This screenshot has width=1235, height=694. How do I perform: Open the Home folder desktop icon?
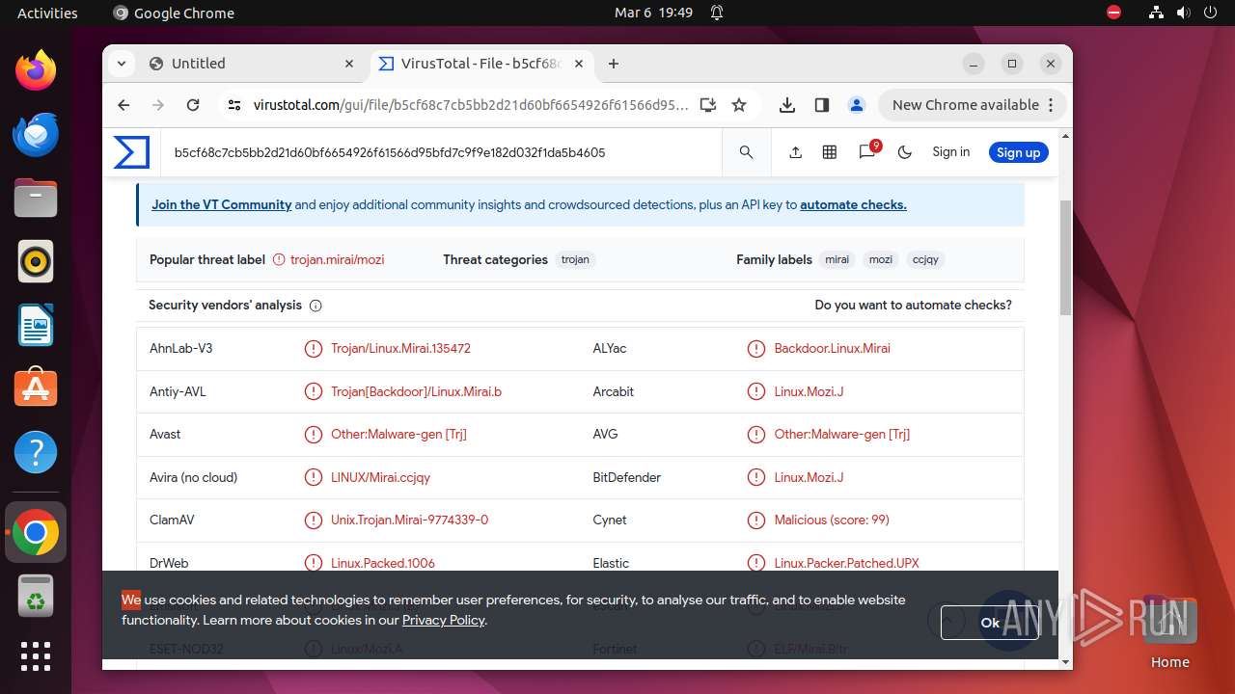1169,632
